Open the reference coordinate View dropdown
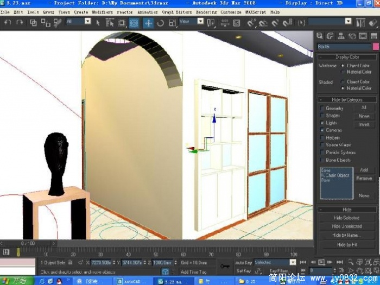Screen dimensions: 380x285 pyautogui.click(x=200, y=21)
